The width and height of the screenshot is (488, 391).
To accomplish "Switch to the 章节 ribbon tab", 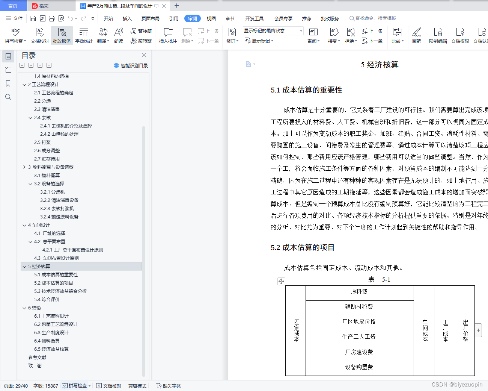I will [230, 18].
